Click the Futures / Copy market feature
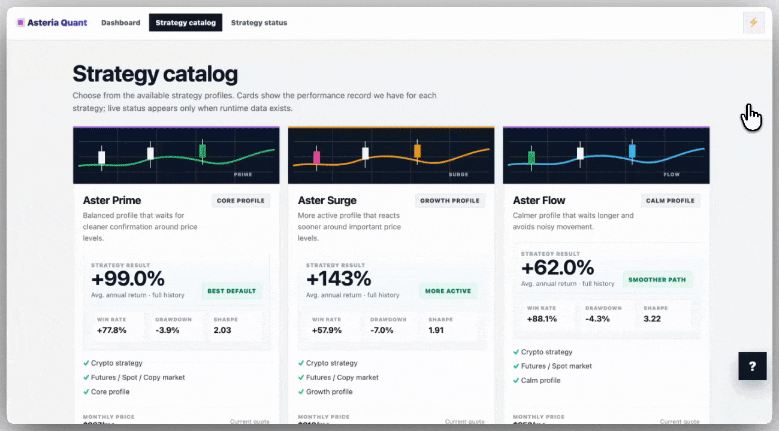This screenshot has height=431, width=779. [342, 378]
